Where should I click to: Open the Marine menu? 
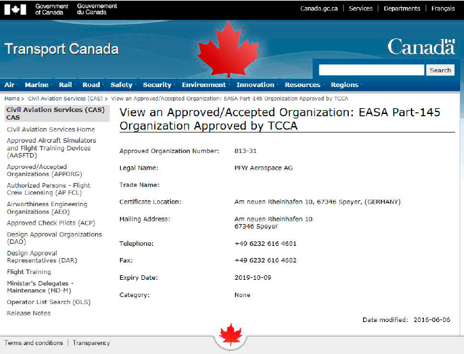click(36, 84)
